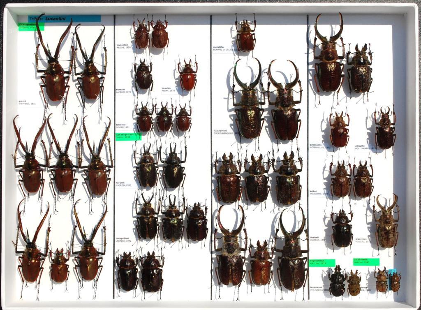Select the green Sphaenognathus genus label
This screenshot has width=421, height=310.
[x=128, y=136]
